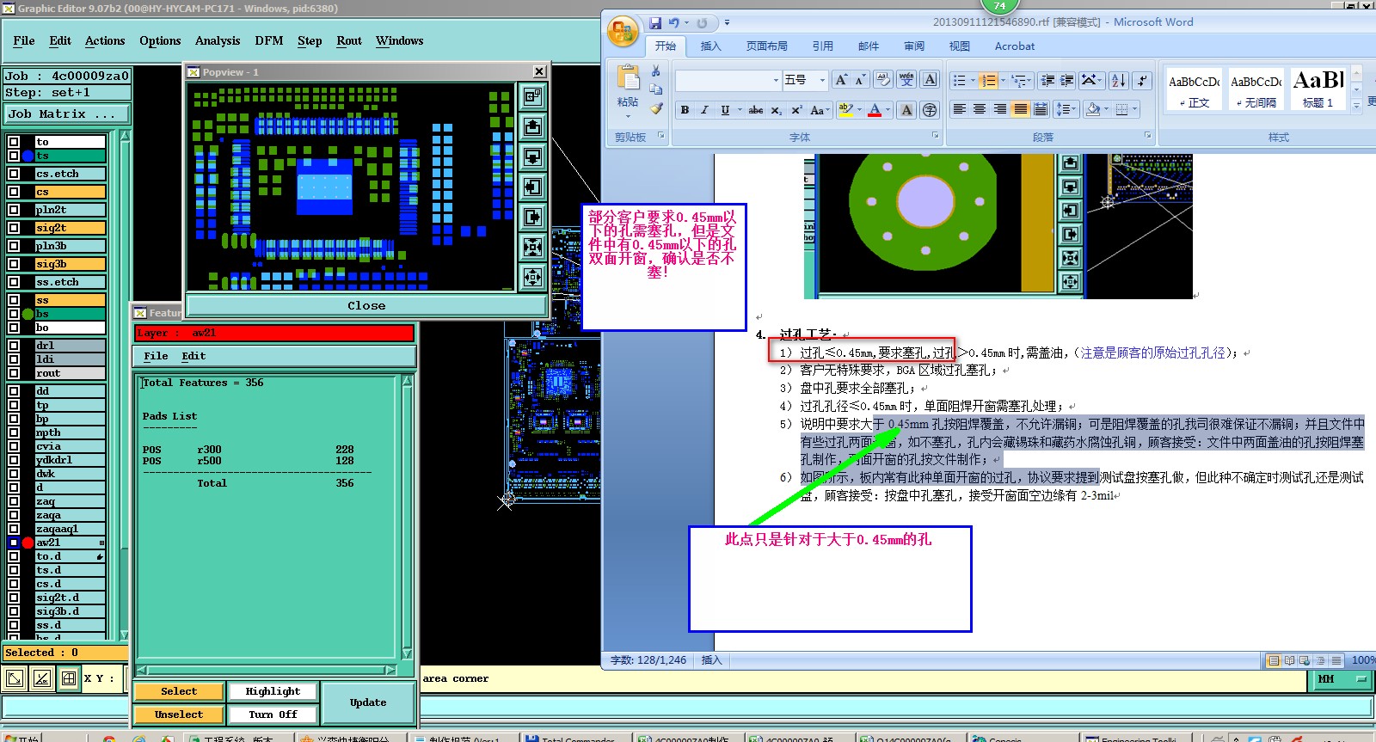Expand the Word styles gallery More arrow
Screen dimensions: 1376x742
click(x=1356, y=105)
